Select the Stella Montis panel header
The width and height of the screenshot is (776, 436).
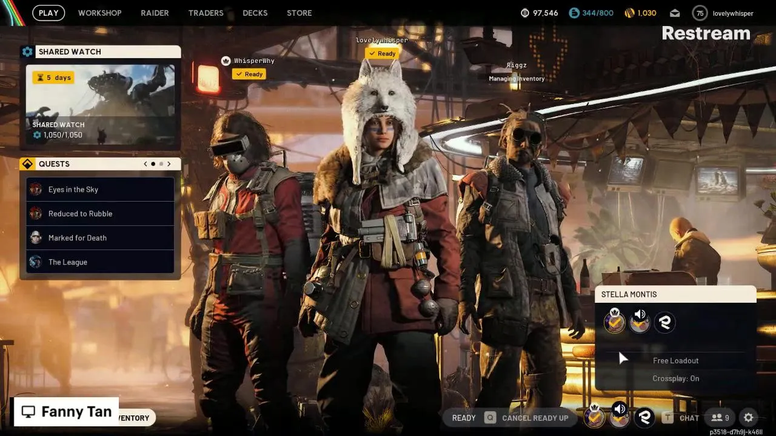(675, 294)
